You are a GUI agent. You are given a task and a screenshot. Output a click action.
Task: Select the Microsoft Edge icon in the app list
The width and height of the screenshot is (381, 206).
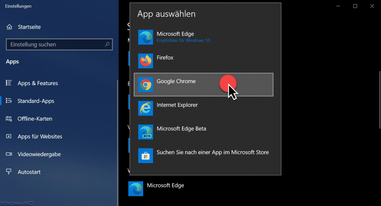(x=145, y=37)
